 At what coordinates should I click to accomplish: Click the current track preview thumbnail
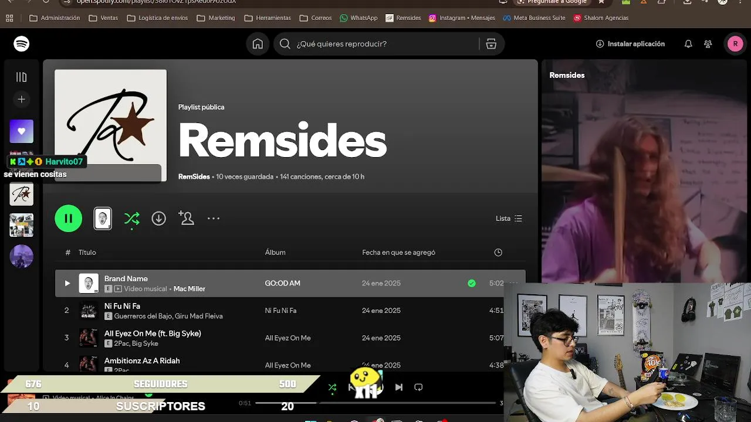pos(103,219)
